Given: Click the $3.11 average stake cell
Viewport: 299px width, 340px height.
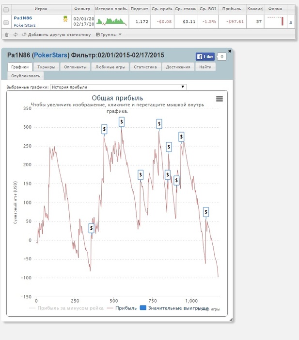Looking at the screenshot, I should (x=186, y=22).
